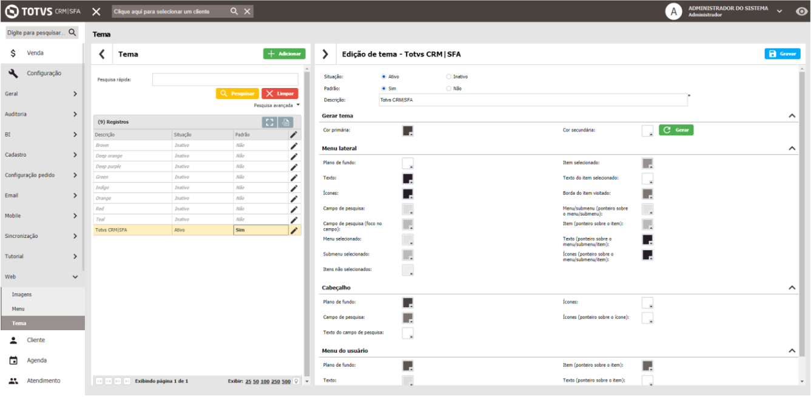Collapse the Gerar tema section
This screenshot has height=397, width=811.
coord(792,115)
